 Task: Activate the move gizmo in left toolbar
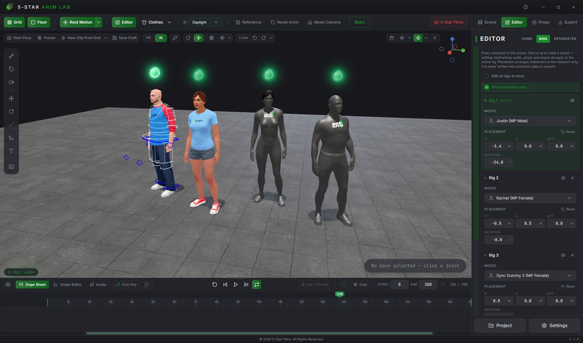pyautogui.click(x=11, y=99)
